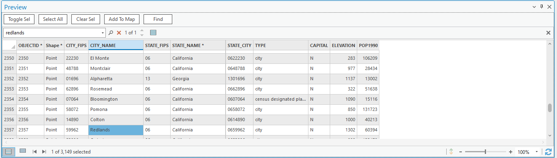Click STATE_CITY value 0659962
Screen dimensions: 557x158
tap(240, 130)
